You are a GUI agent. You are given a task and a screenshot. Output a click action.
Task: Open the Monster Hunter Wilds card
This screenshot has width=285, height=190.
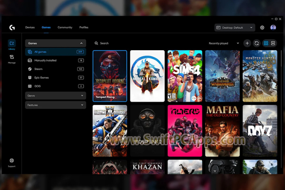pos(260,76)
